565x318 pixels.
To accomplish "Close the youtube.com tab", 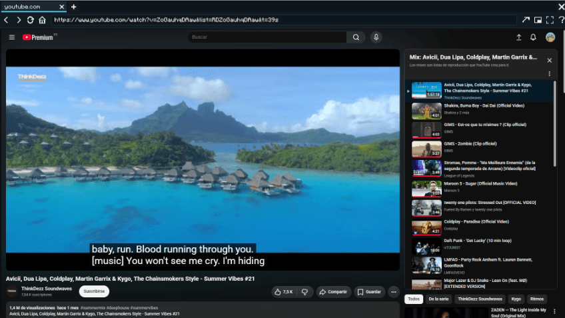I will tap(61, 7).
